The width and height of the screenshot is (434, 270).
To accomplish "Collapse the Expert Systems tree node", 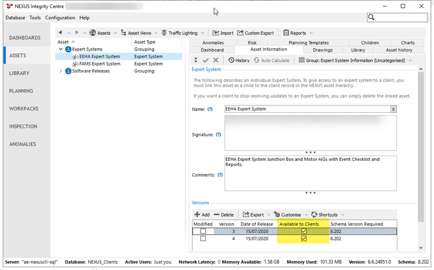I will click(60, 49).
